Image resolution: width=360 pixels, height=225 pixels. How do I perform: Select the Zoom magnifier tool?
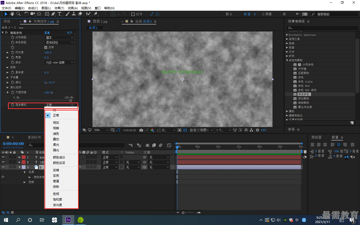pyautogui.click(x=18, y=14)
